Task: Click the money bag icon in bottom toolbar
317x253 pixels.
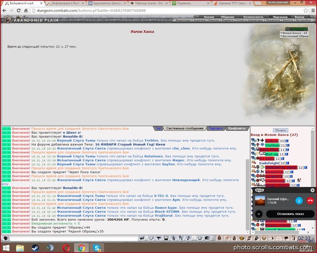Action: [234, 238]
